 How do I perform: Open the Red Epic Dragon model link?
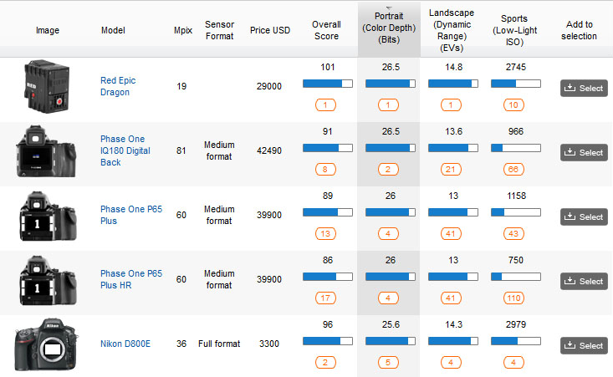[118, 86]
